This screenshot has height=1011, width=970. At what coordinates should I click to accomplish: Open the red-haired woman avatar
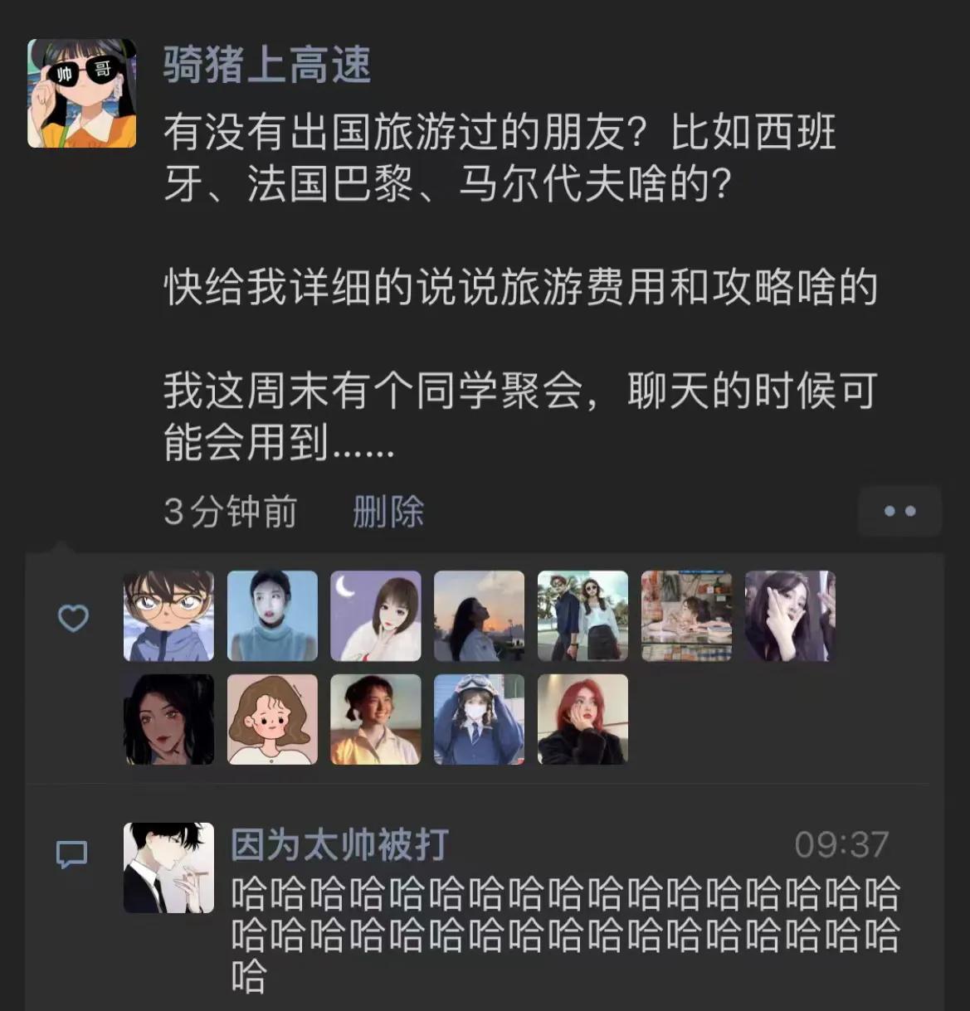point(582,719)
